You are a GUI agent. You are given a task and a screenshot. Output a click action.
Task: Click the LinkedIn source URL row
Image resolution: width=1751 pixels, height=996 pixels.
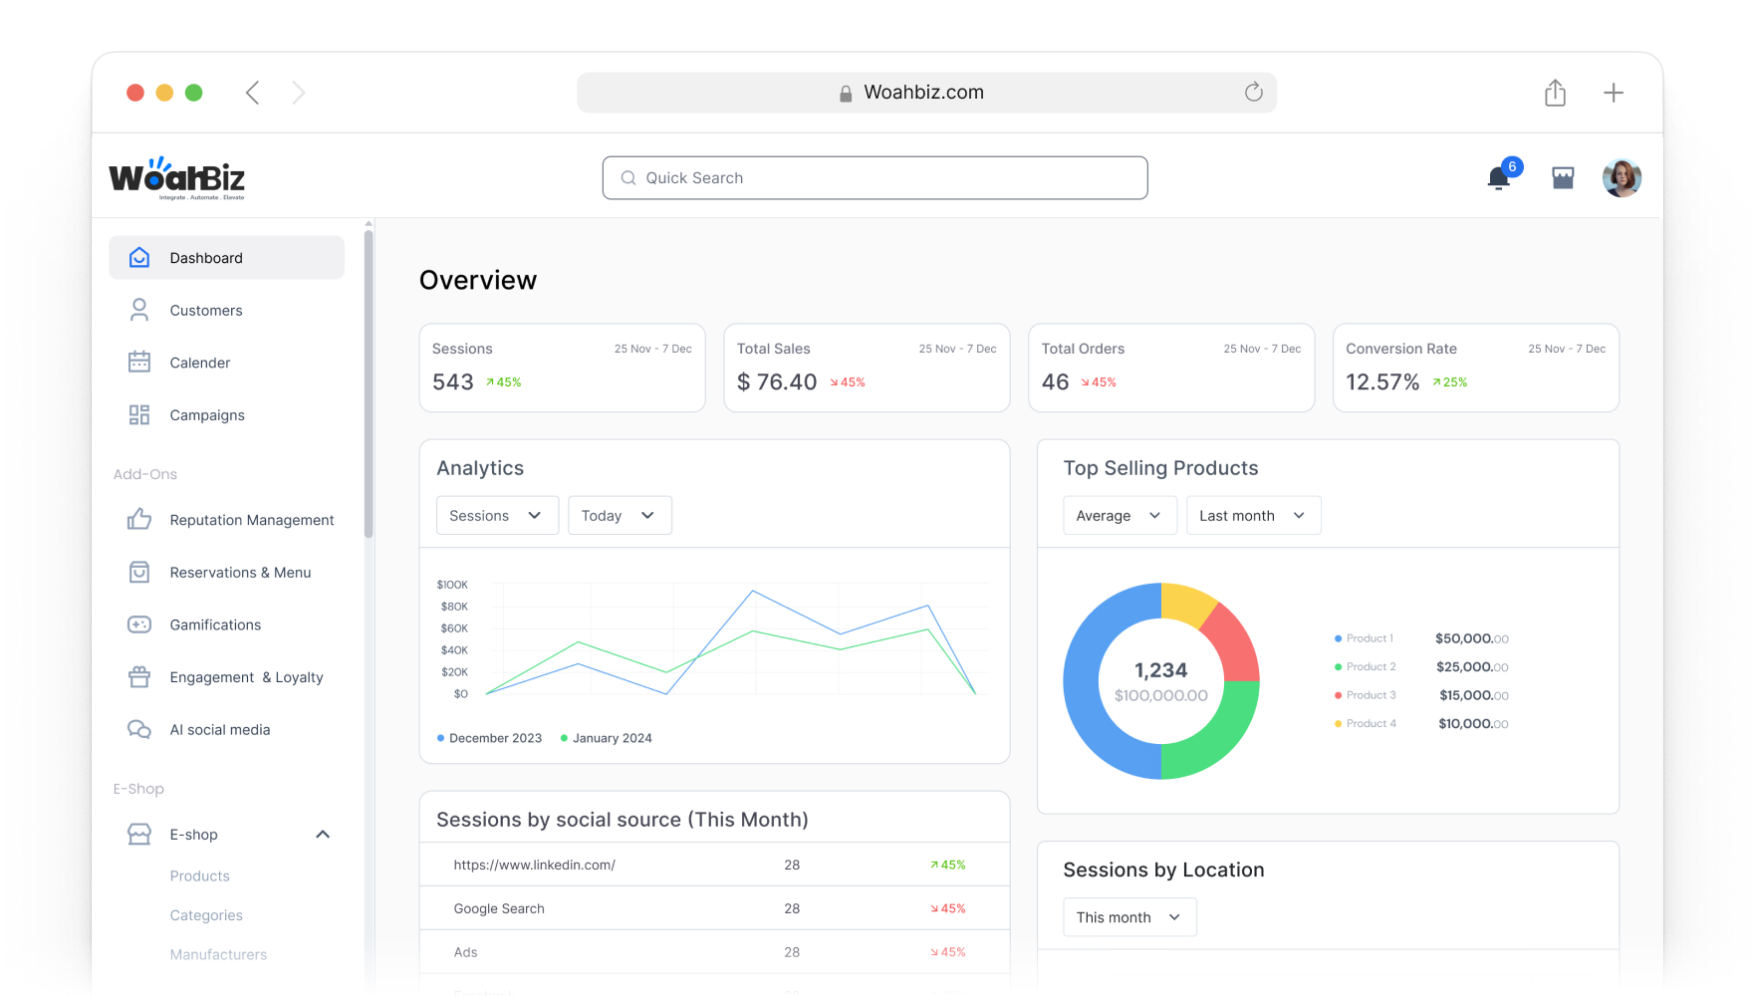click(535, 865)
